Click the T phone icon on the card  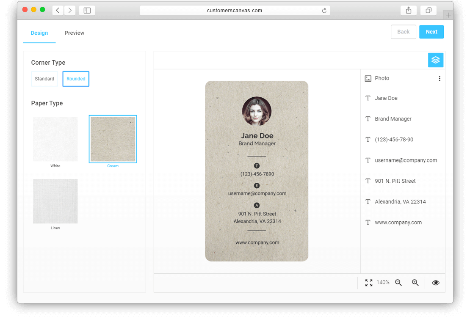click(x=257, y=165)
